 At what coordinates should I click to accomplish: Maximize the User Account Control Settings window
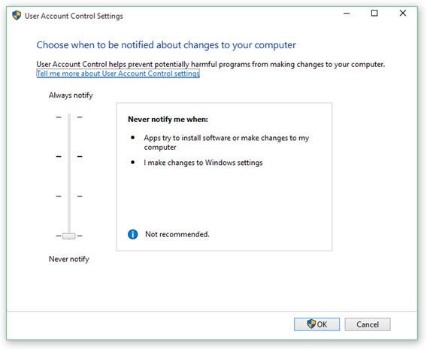point(374,13)
